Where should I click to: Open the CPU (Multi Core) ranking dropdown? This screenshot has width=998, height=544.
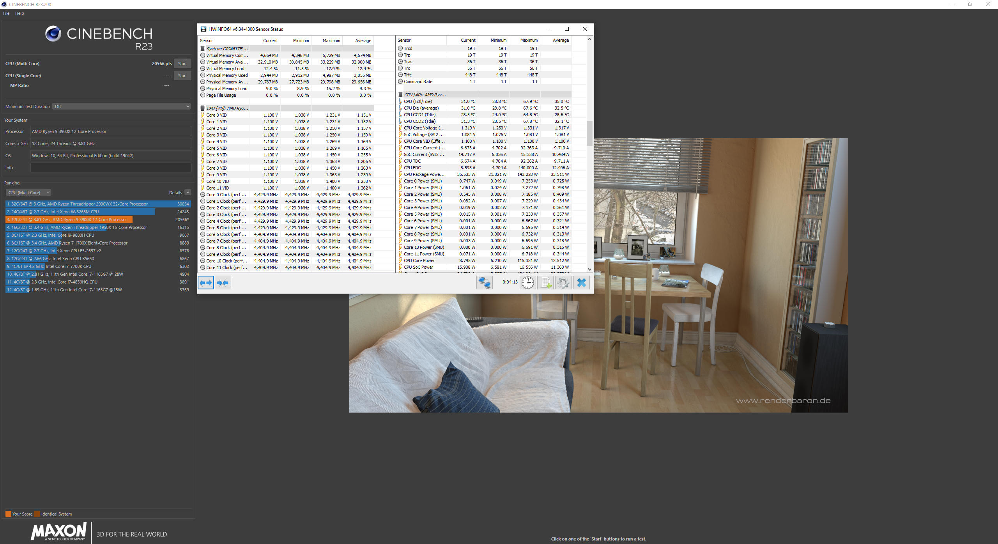29,193
